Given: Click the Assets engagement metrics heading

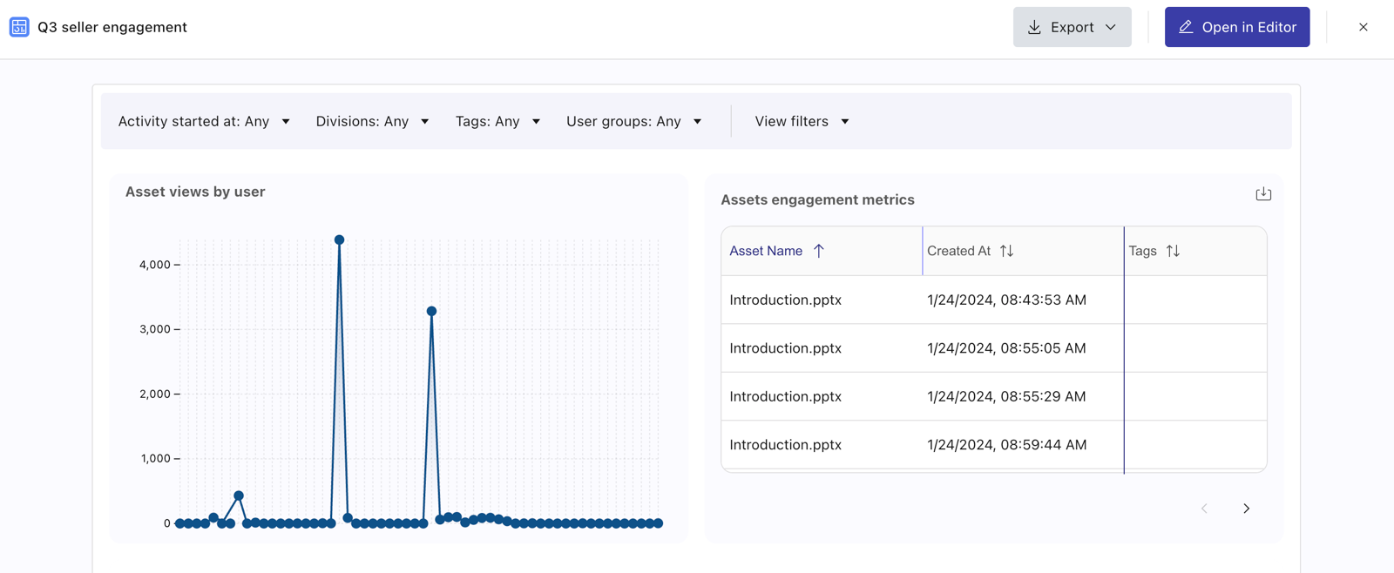Looking at the screenshot, I should 817,199.
